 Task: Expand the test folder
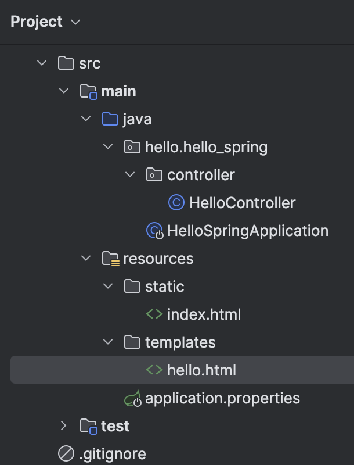[64, 426]
